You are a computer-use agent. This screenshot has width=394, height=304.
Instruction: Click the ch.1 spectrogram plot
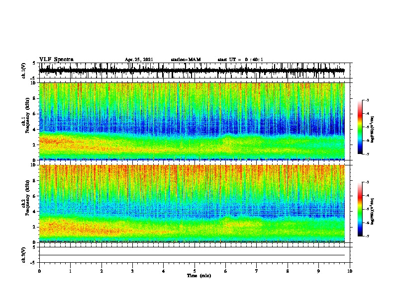coord(192,121)
